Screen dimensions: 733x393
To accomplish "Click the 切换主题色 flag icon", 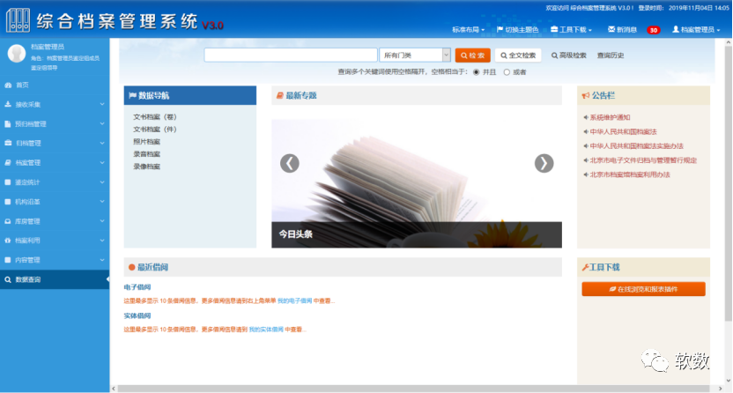I will [x=500, y=29].
